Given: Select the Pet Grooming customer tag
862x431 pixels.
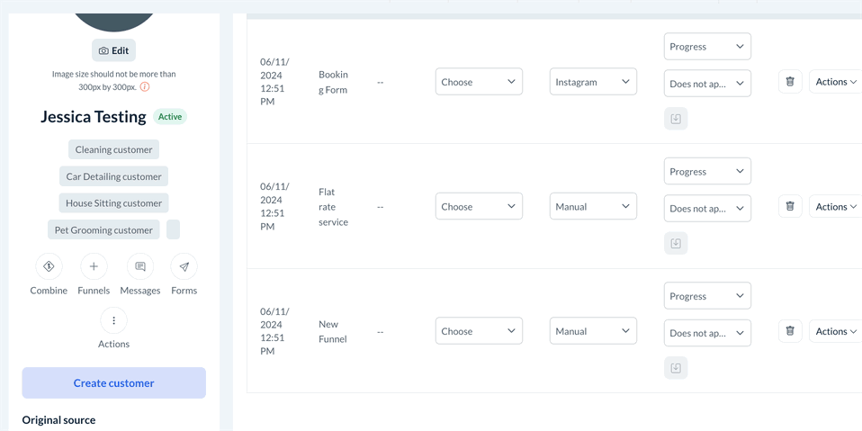Looking at the screenshot, I should (x=103, y=230).
